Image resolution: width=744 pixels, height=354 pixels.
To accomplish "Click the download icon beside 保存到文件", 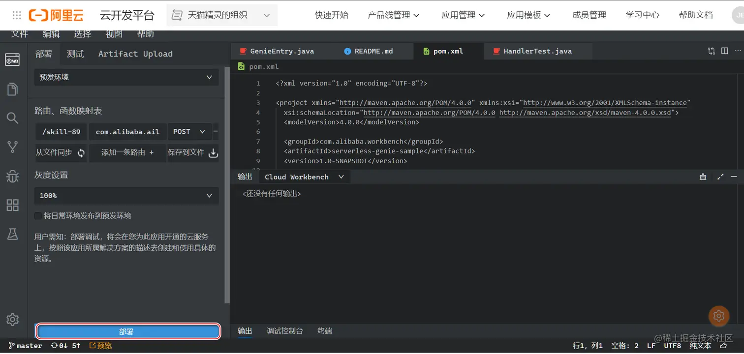I will [213, 153].
